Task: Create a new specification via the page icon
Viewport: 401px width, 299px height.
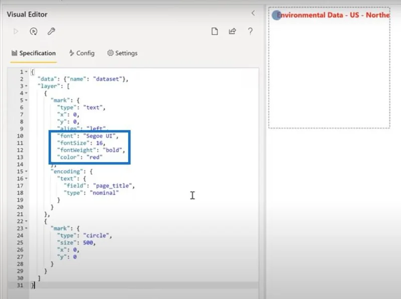Action: [x=215, y=32]
